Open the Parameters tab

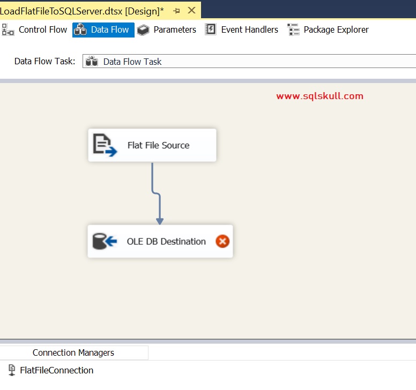(167, 29)
